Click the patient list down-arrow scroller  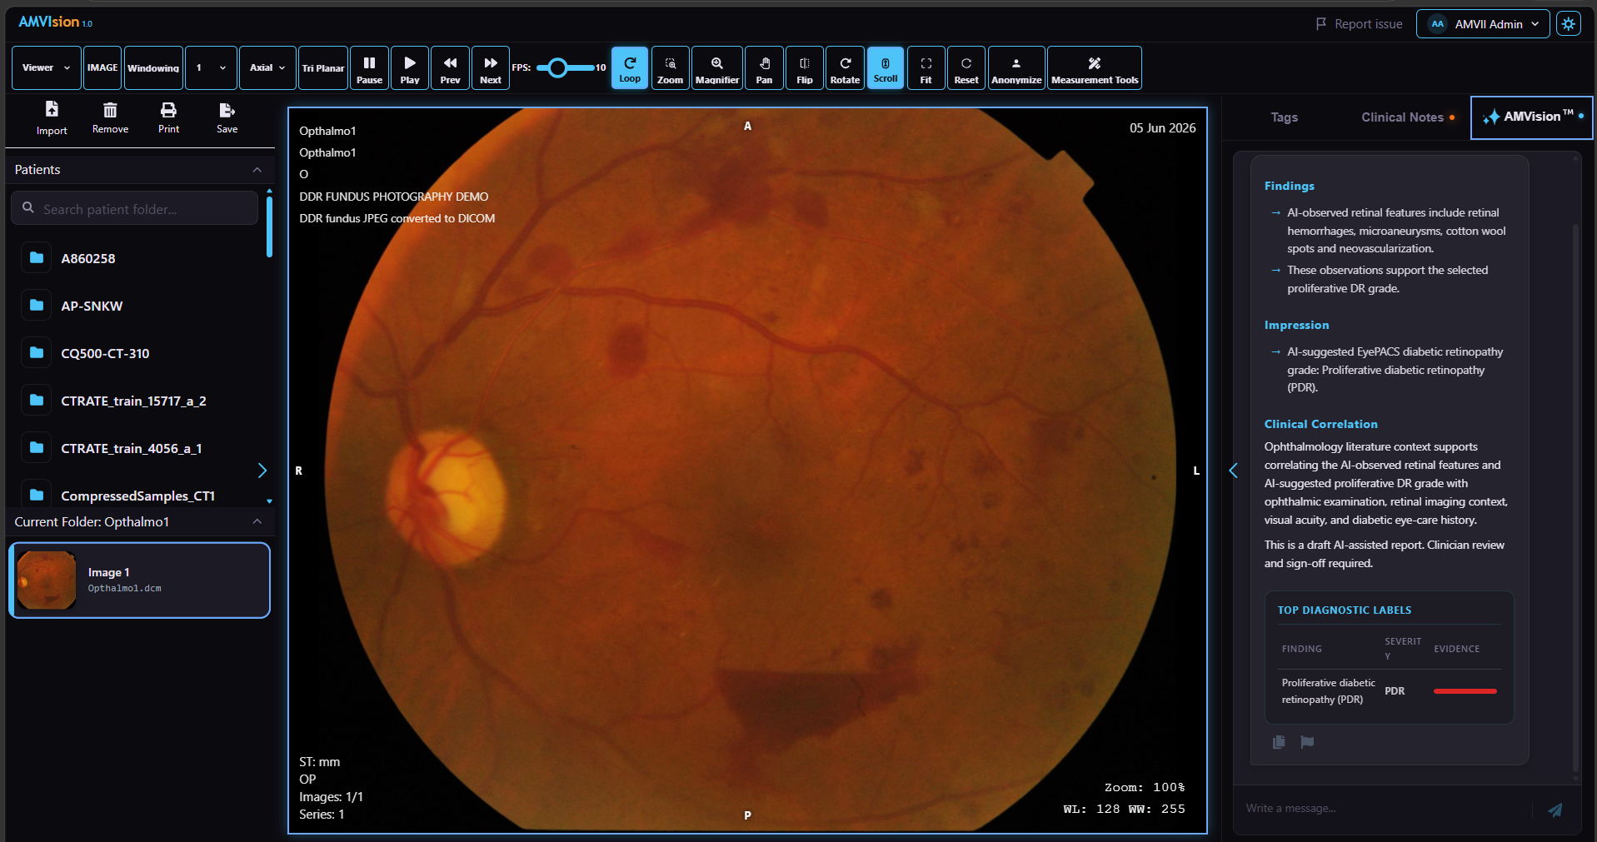(x=269, y=501)
